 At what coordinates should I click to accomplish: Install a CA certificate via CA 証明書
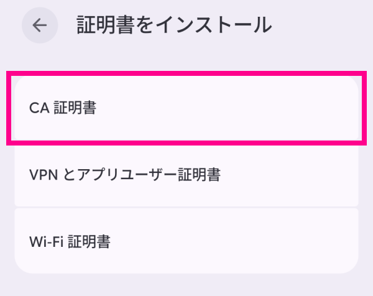point(186,108)
